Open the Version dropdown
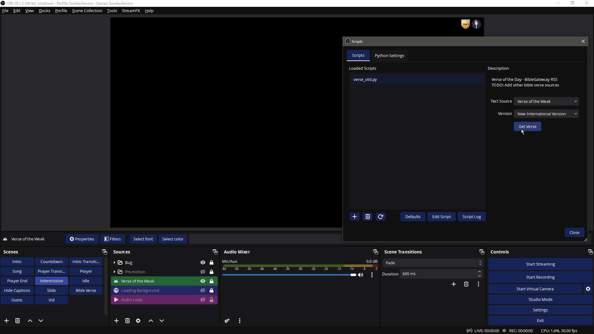Viewport: 594px width, 334px height. coord(546,114)
